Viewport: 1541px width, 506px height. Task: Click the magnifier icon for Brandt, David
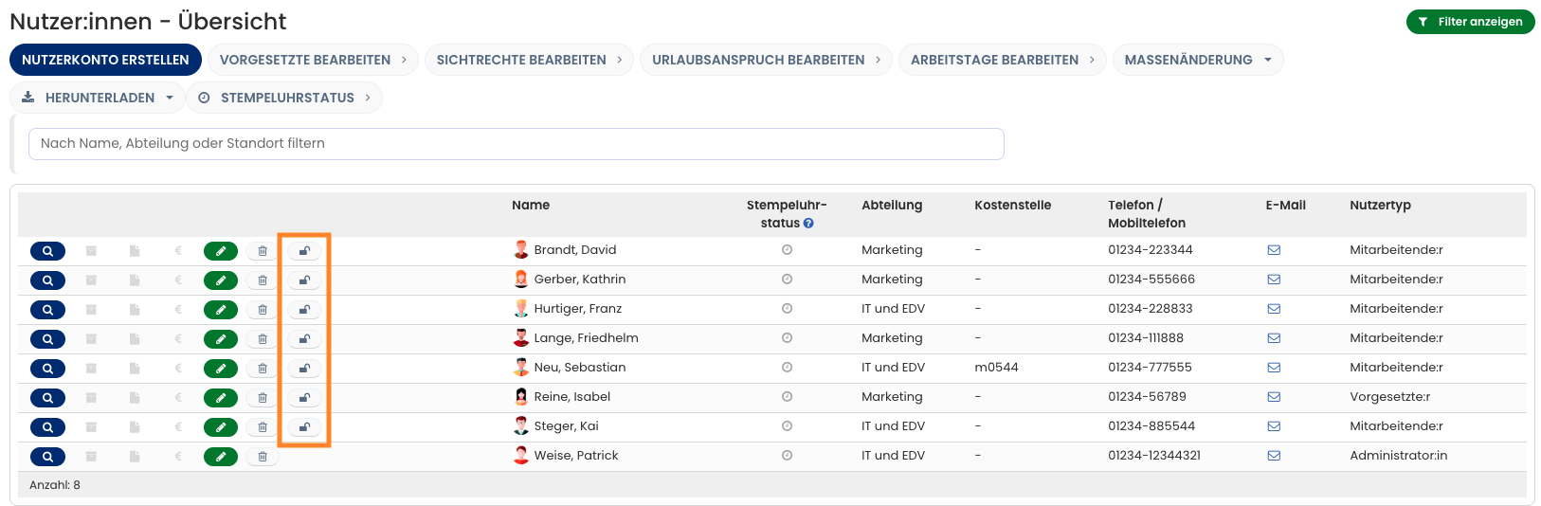point(47,251)
